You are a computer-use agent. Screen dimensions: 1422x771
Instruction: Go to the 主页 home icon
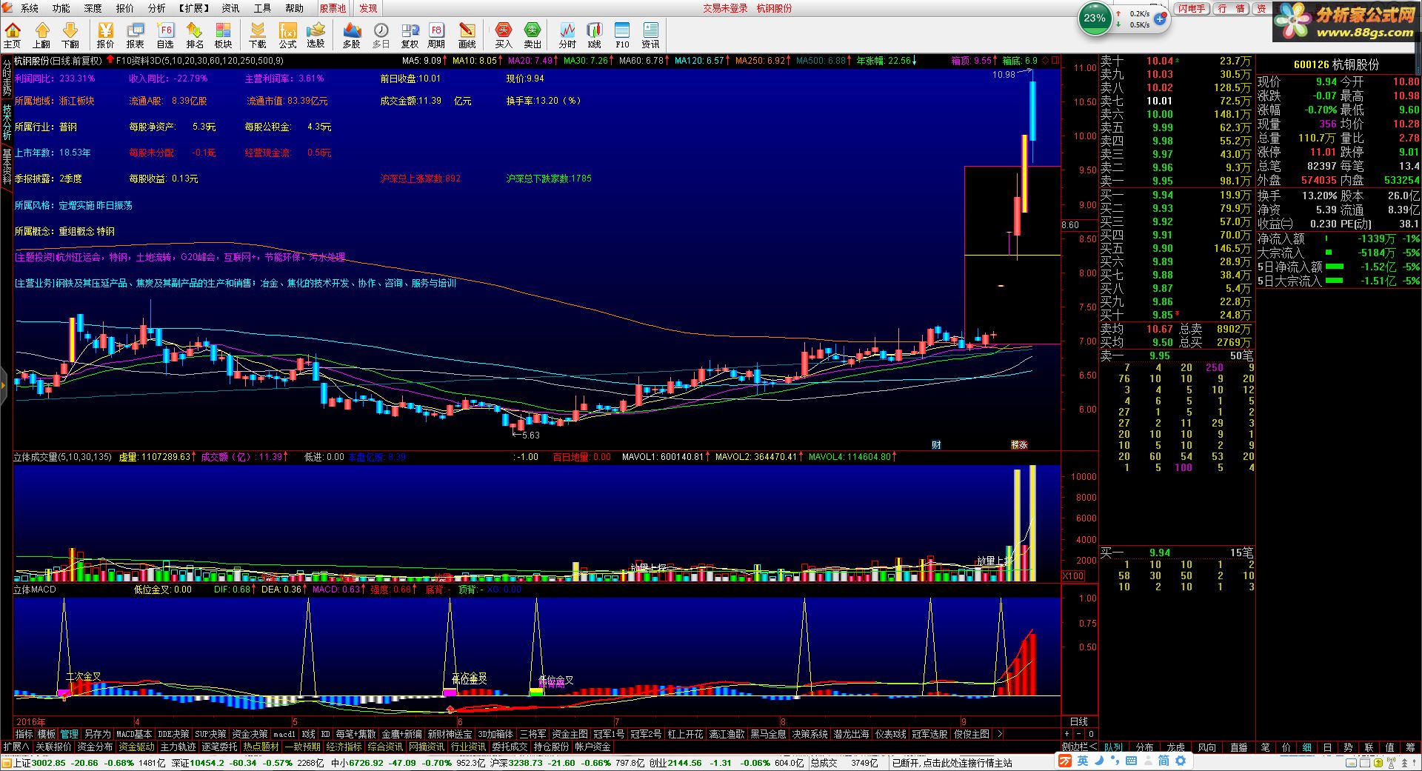coord(13,35)
